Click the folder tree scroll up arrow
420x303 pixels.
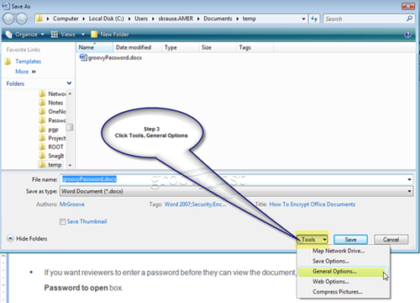point(70,93)
